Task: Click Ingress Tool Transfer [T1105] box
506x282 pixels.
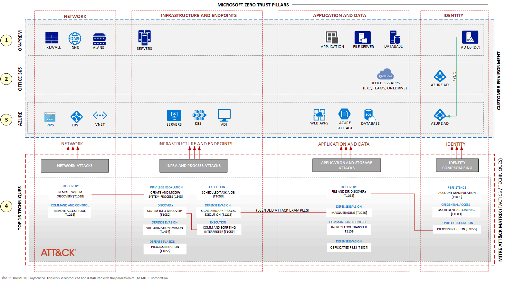Action: (349, 229)
